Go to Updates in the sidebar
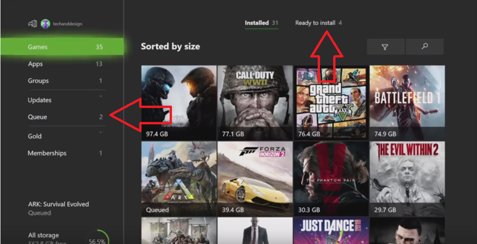The width and height of the screenshot is (477, 244). point(66,100)
